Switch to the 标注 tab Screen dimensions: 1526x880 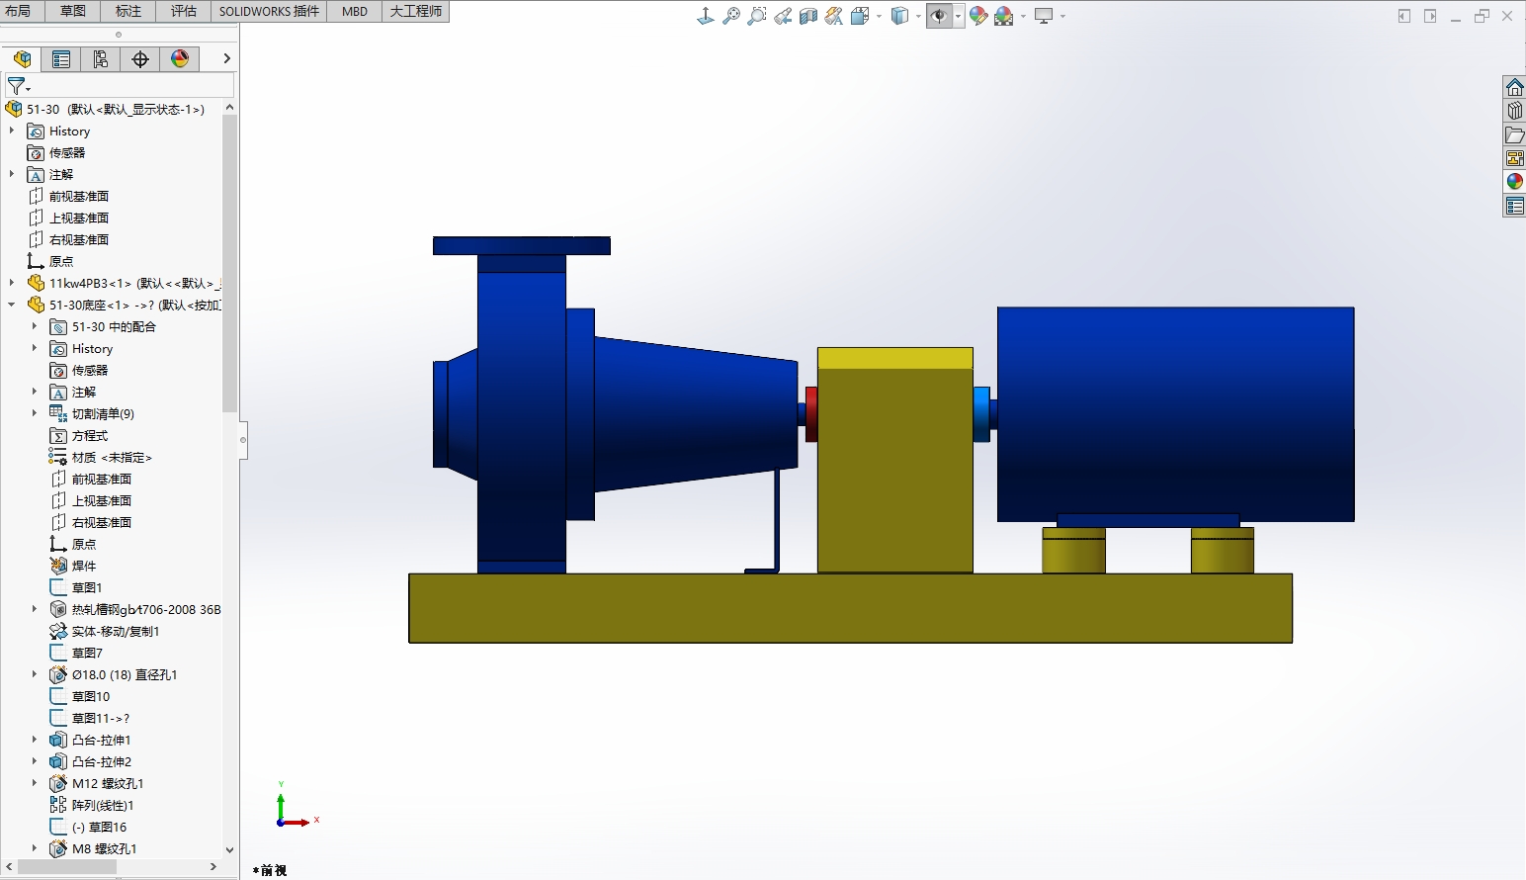128,11
